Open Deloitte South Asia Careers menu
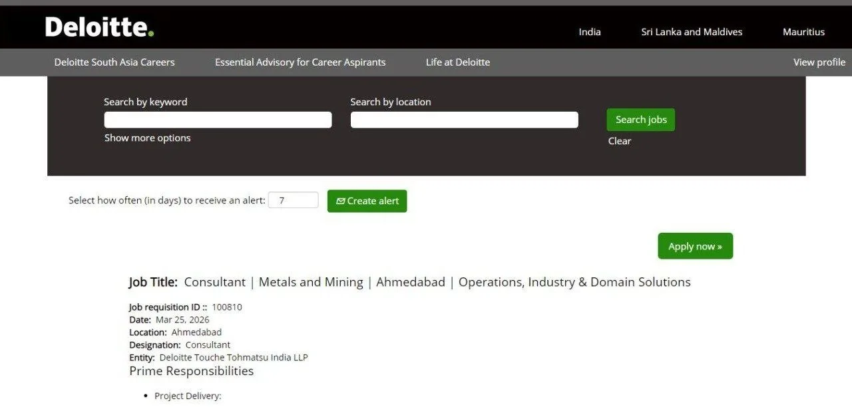852x413 pixels. (x=114, y=63)
